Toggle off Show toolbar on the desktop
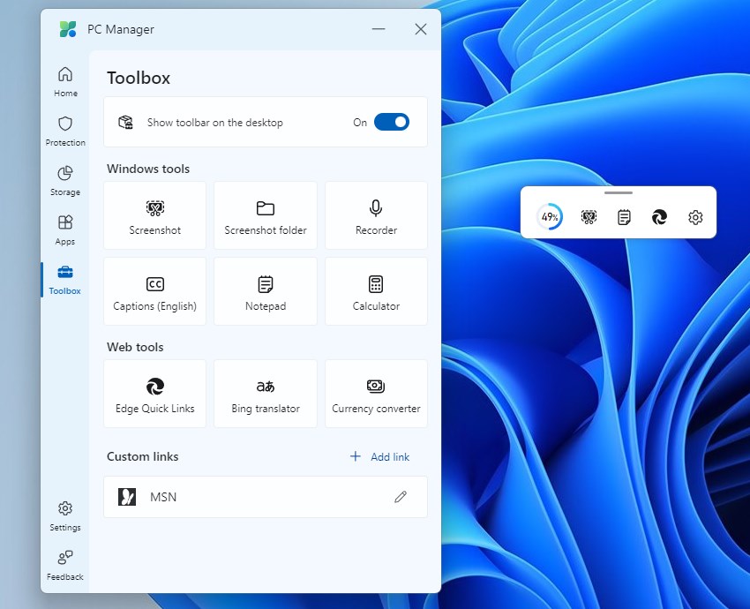 click(392, 122)
